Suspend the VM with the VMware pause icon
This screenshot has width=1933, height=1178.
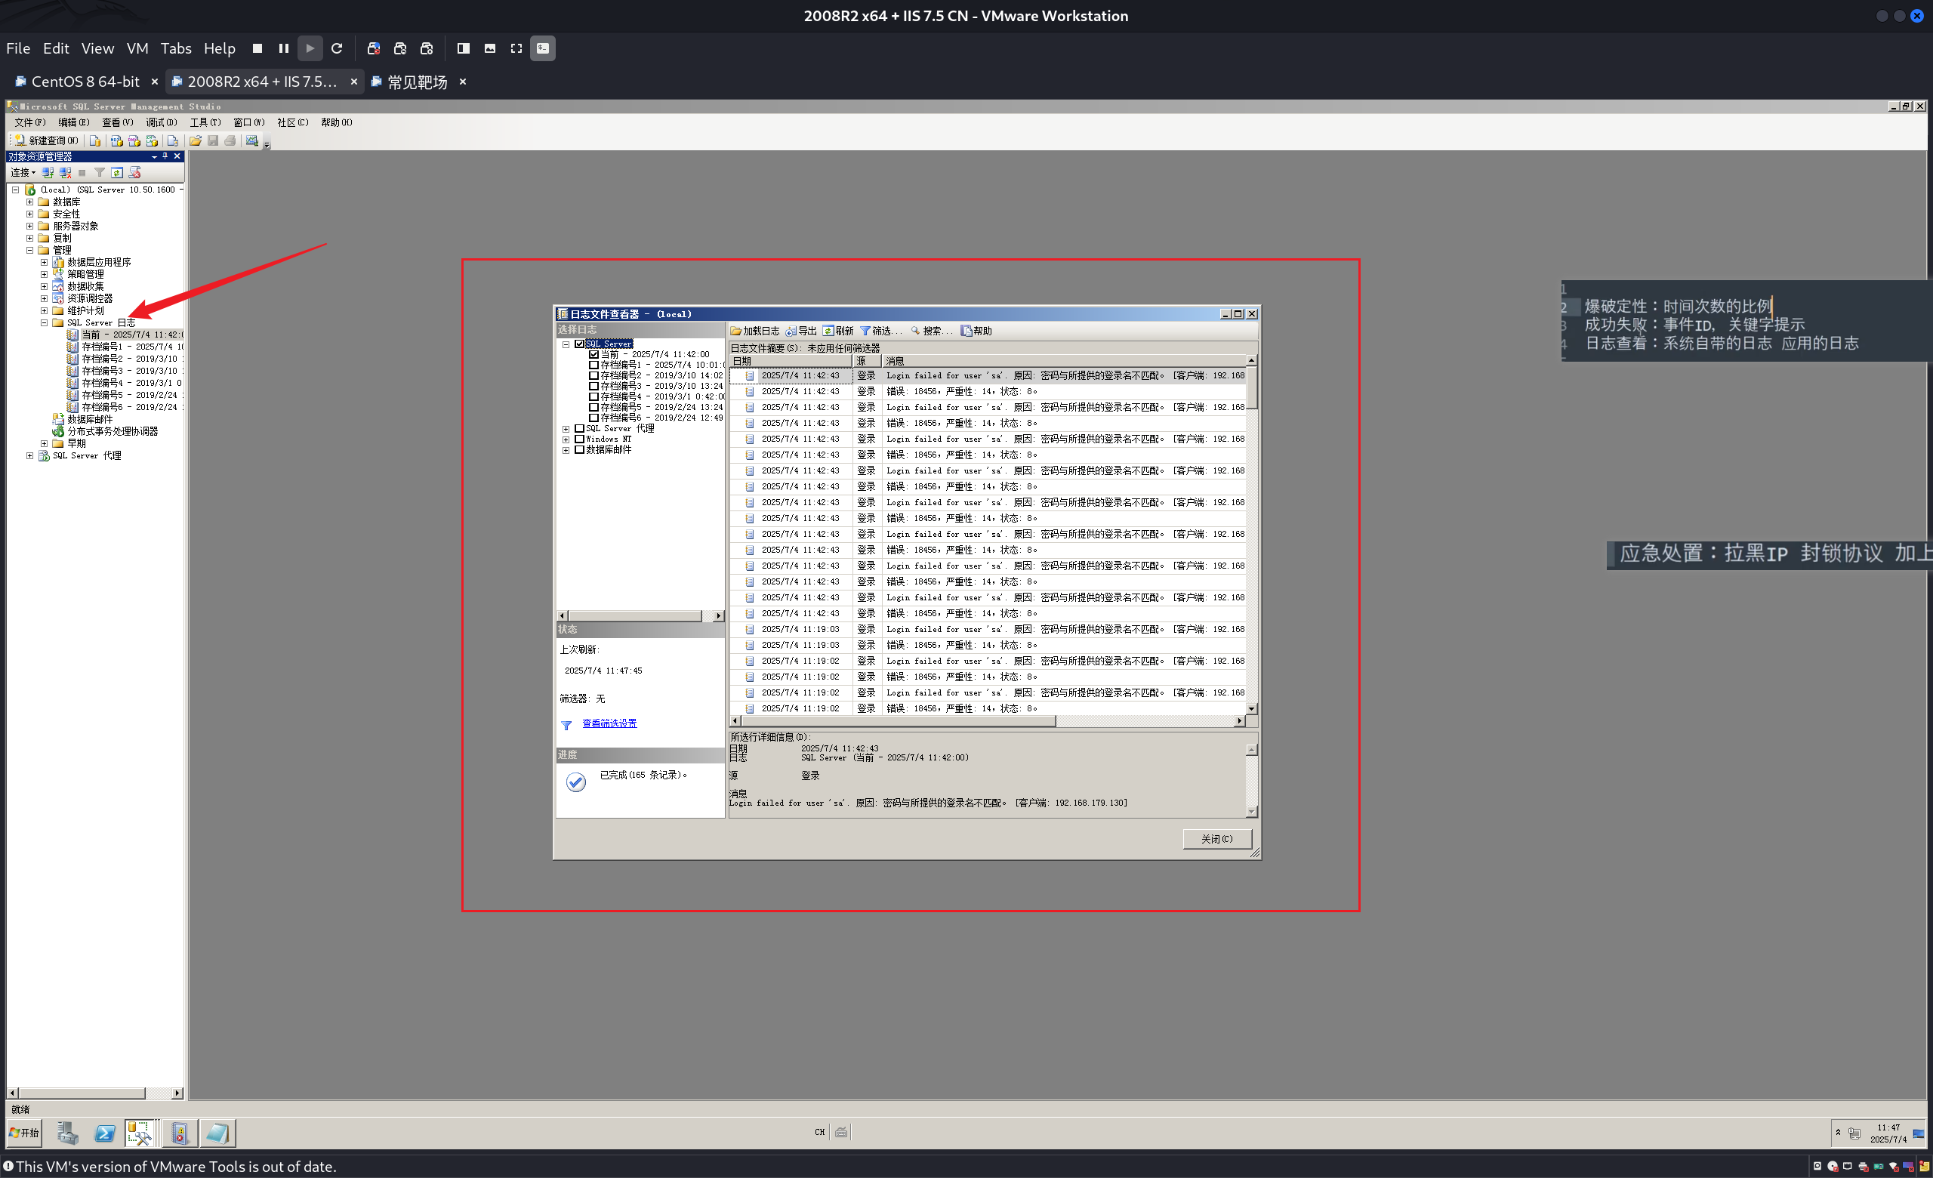pos(284,48)
